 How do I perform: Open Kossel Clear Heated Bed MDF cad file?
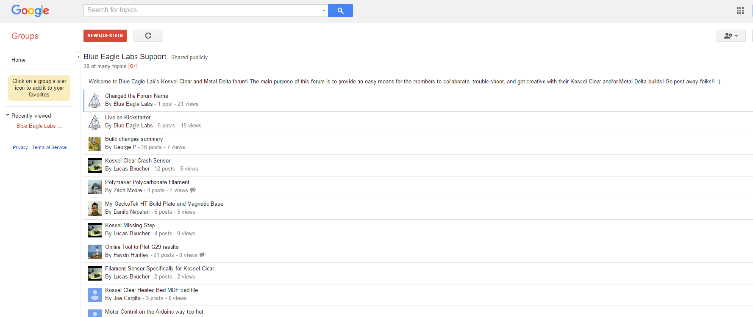pyautogui.click(x=151, y=290)
